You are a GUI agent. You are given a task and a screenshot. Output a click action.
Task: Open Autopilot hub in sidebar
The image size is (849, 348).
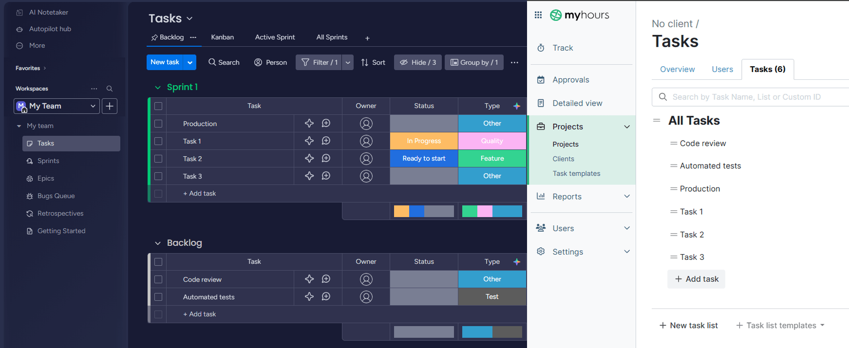click(x=50, y=29)
